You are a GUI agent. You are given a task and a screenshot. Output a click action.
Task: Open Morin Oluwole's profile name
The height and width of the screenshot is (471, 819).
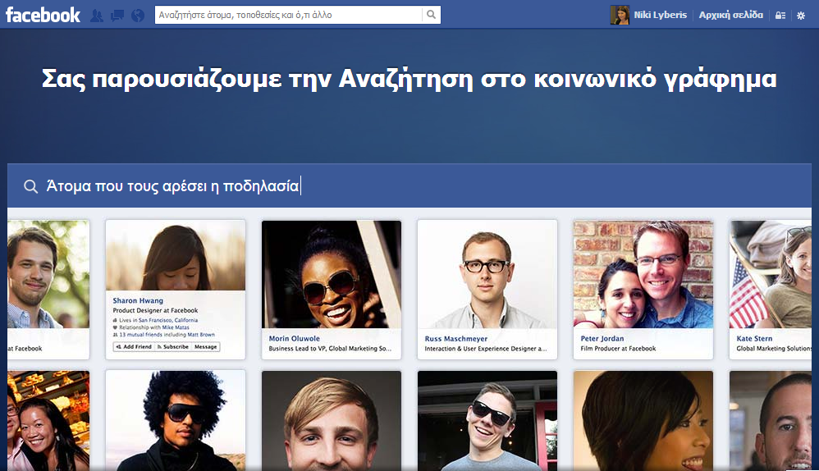coord(295,338)
